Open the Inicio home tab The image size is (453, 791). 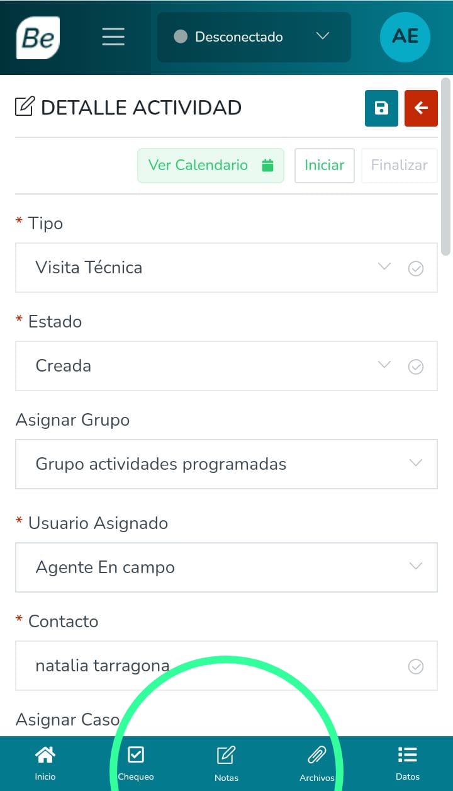click(x=45, y=763)
